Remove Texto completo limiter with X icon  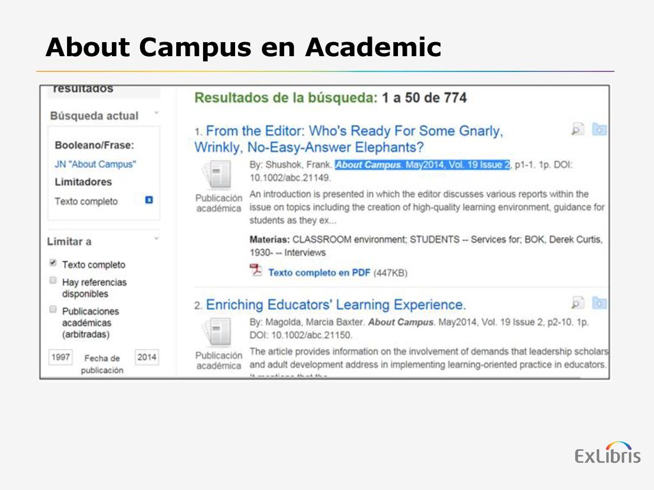[x=149, y=200]
